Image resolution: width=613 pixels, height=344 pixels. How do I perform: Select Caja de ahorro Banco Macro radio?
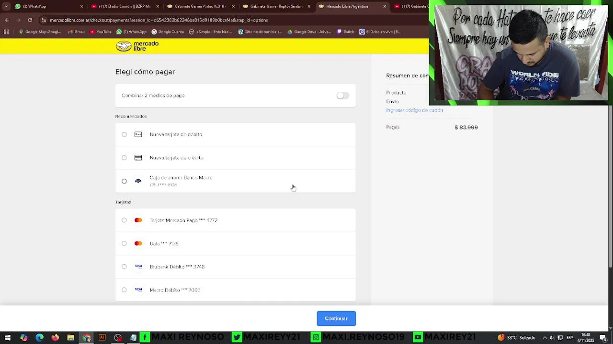click(x=124, y=181)
